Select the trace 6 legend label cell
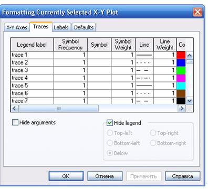This screenshot has width=208, height=189. pos(32,93)
